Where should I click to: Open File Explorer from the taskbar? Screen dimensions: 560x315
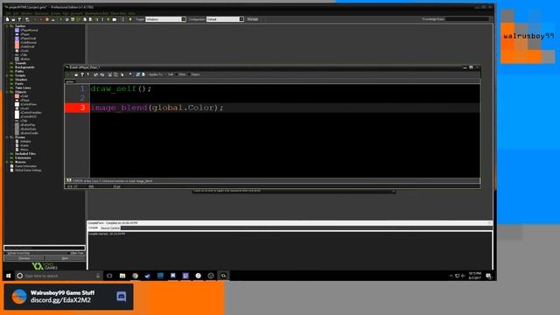pos(122,276)
